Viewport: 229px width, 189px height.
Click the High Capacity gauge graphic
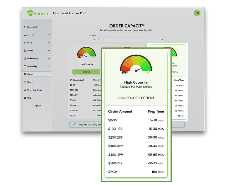(136, 64)
